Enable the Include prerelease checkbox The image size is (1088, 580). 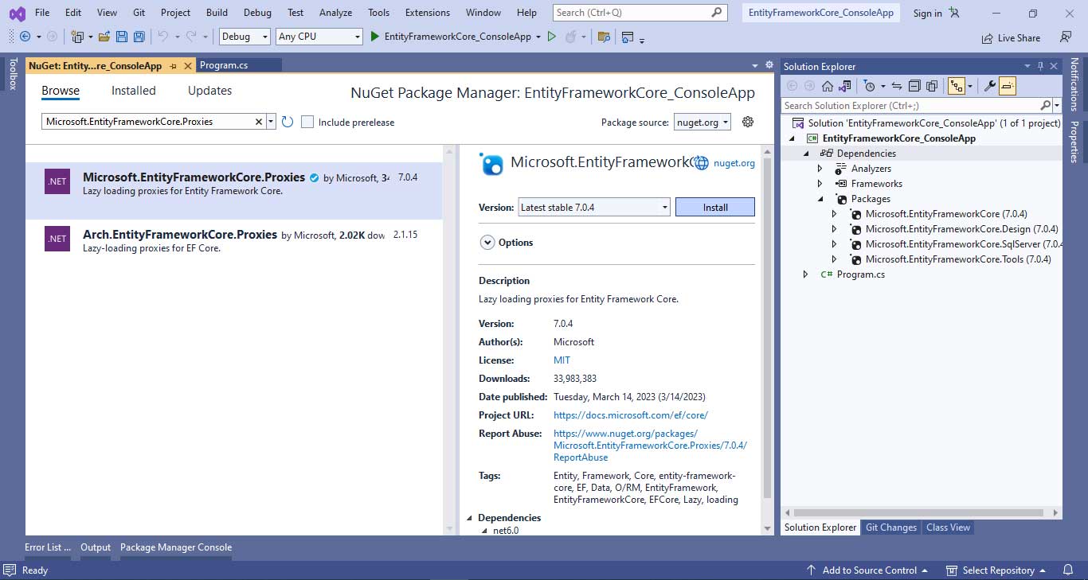coord(307,122)
